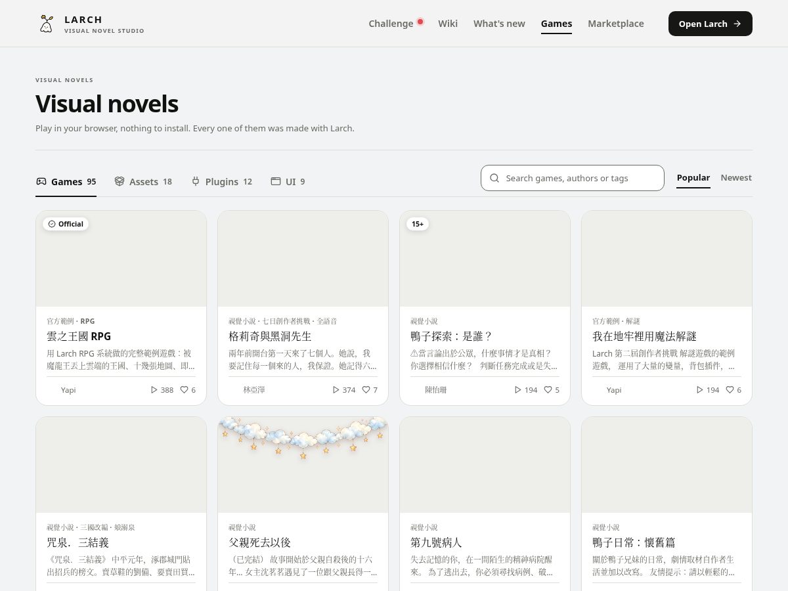The height and width of the screenshot is (591, 788).
Task: Click the 格莉奇與黑洞先生 card thumbnail
Action: click(x=303, y=259)
